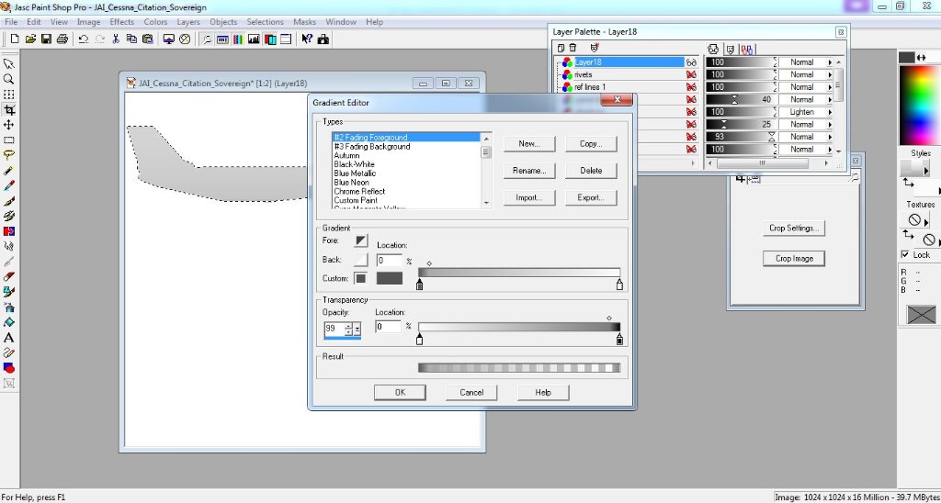Select Blue Metallic in gradient types list
The image size is (941, 503).
355,173
